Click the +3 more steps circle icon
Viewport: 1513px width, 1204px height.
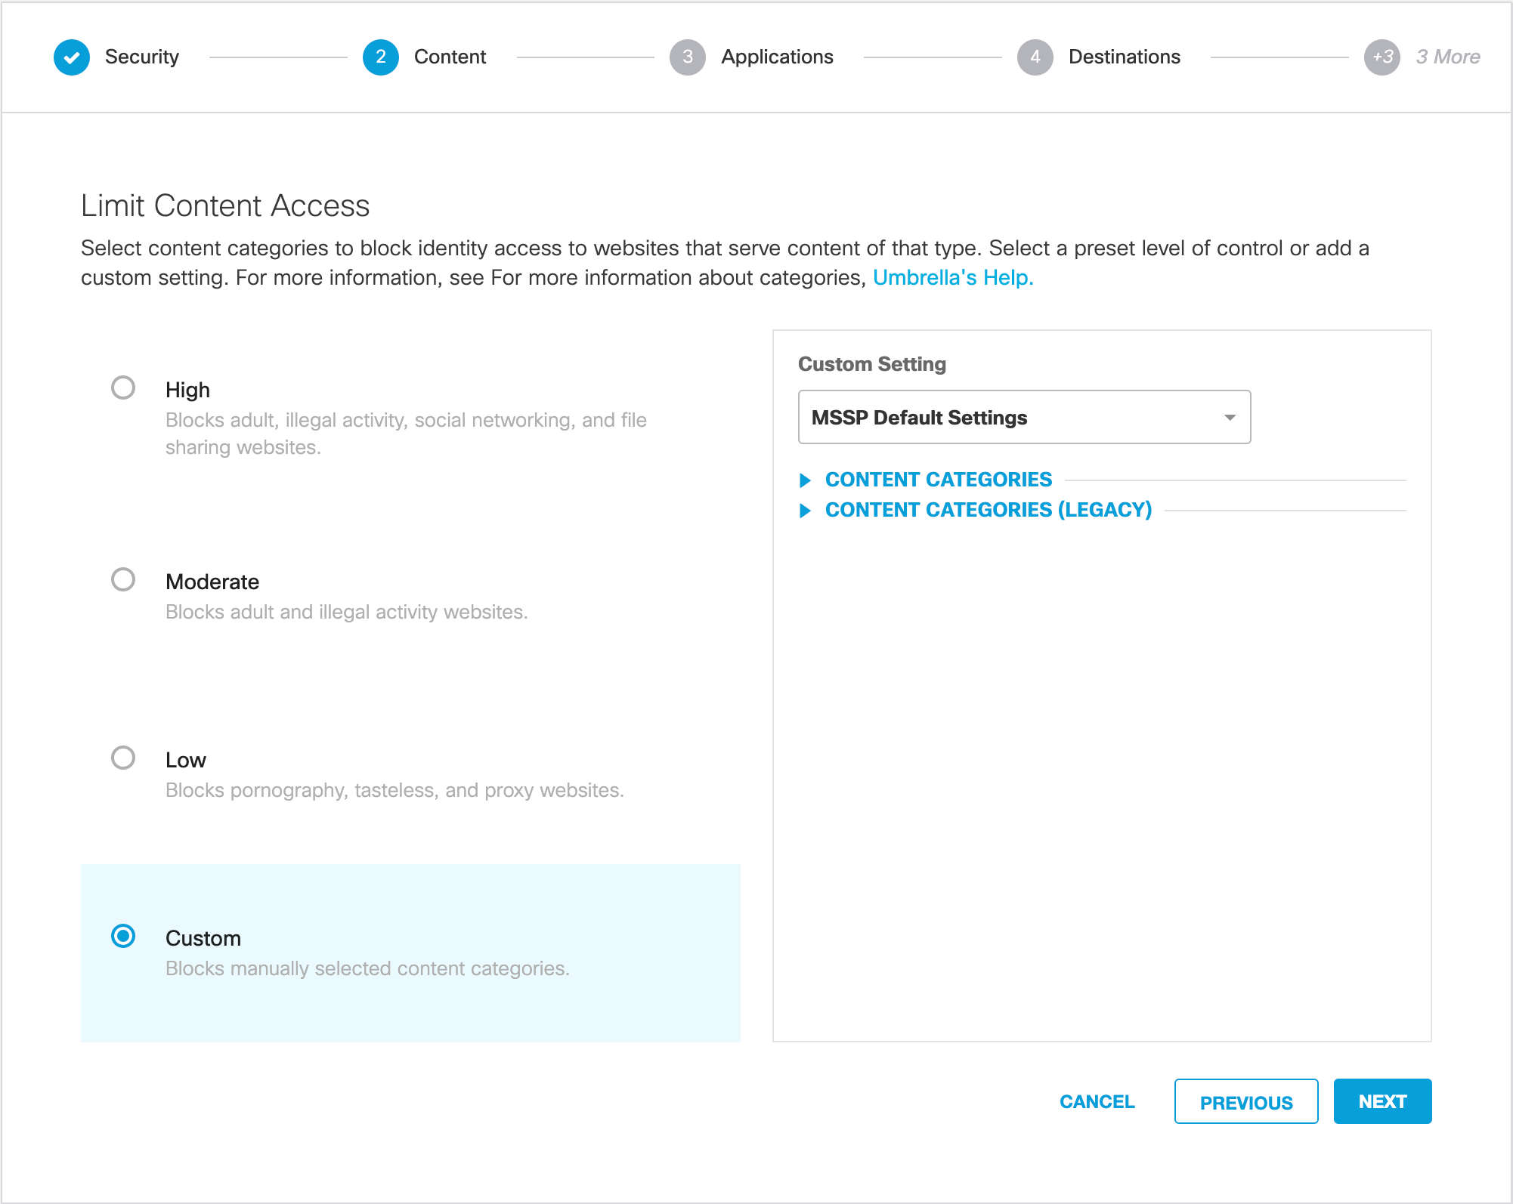(1382, 57)
